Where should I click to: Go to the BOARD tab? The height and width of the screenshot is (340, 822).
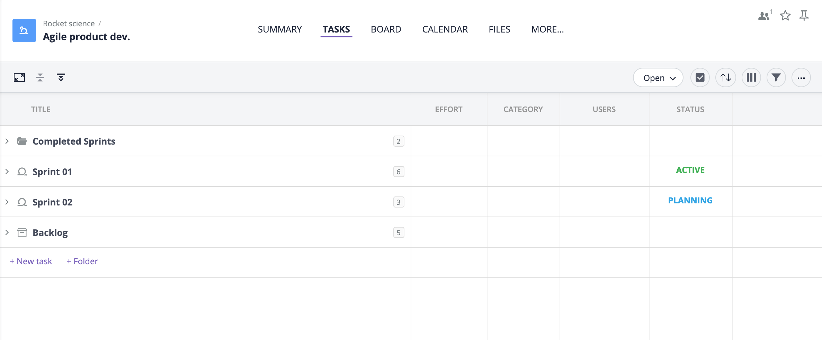386,29
